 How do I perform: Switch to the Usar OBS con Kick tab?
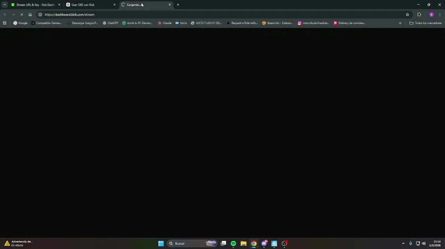pos(90,5)
